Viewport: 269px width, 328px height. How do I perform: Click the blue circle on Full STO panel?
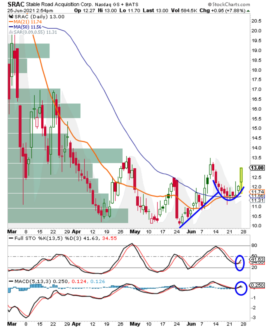coord(240,263)
